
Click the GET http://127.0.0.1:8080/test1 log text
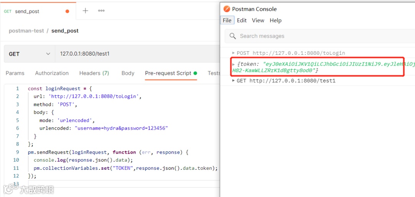(x=286, y=80)
